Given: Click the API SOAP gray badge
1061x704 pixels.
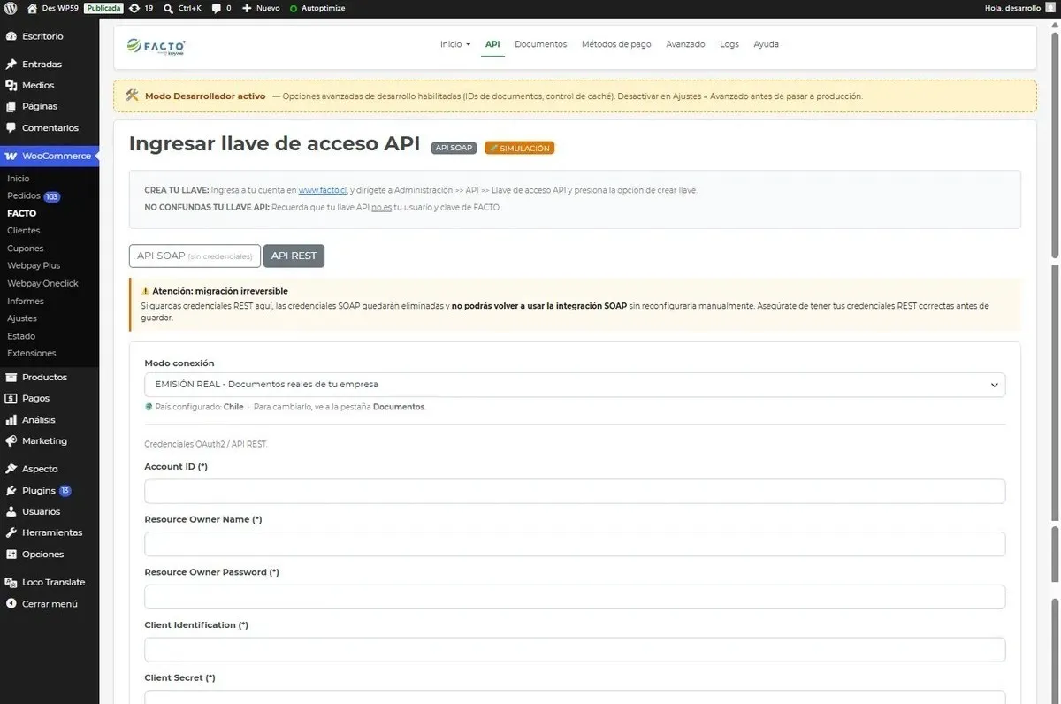Looking at the screenshot, I should (454, 149).
